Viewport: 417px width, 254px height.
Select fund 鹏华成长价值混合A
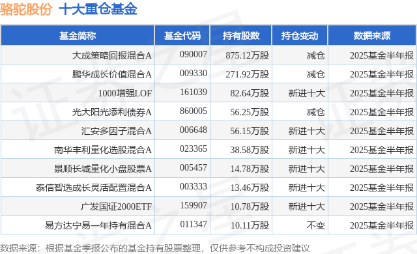pos(111,74)
